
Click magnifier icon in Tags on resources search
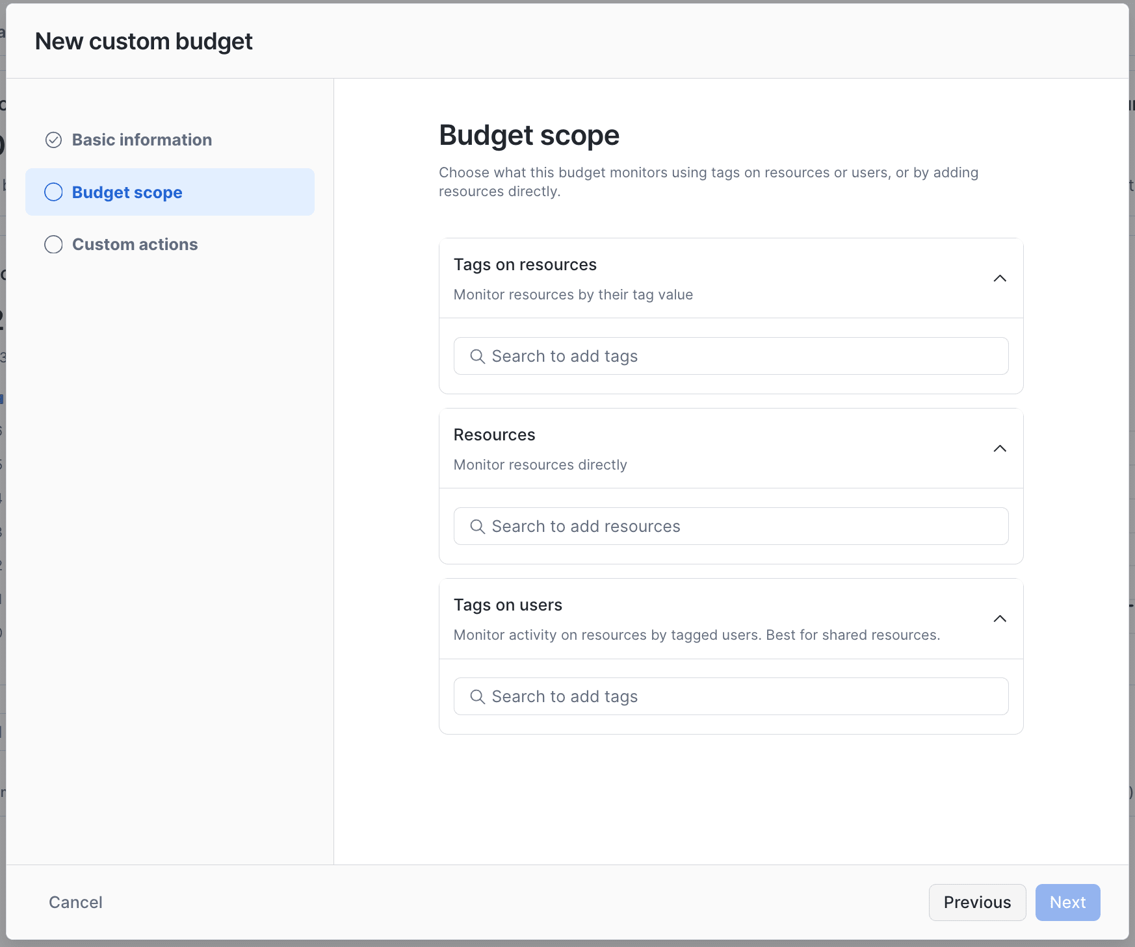pos(477,357)
